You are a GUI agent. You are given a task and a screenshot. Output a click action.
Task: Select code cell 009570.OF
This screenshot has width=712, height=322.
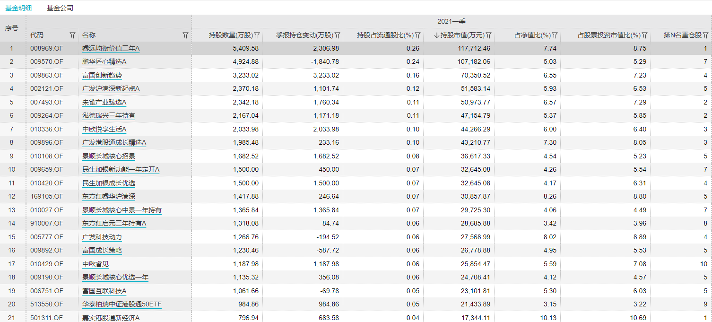tap(47, 61)
